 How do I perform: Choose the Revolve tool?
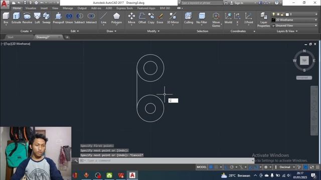point(27,18)
